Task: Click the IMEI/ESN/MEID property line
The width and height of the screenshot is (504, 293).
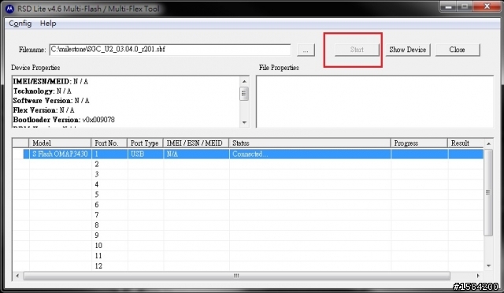Action: 50,82
